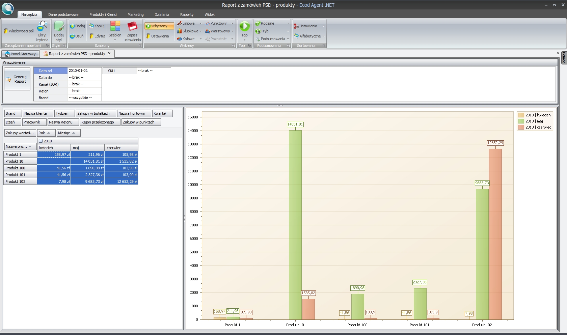
Task: Close the Raport z zamówień PSD tab
Action: [x=109, y=54]
